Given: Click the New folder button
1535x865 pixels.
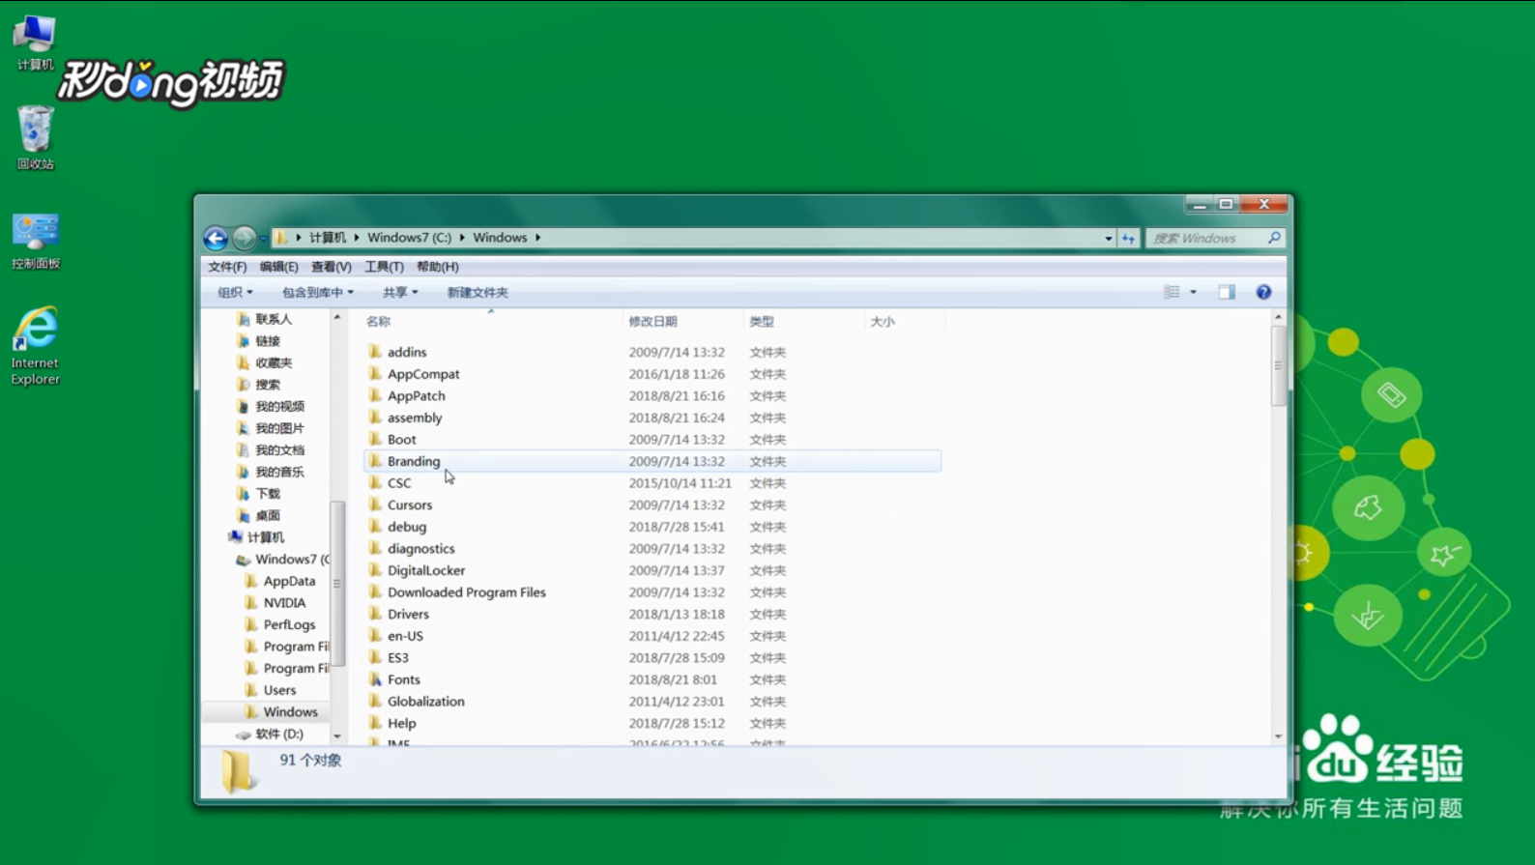Looking at the screenshot, I should (x=478, y=292).
